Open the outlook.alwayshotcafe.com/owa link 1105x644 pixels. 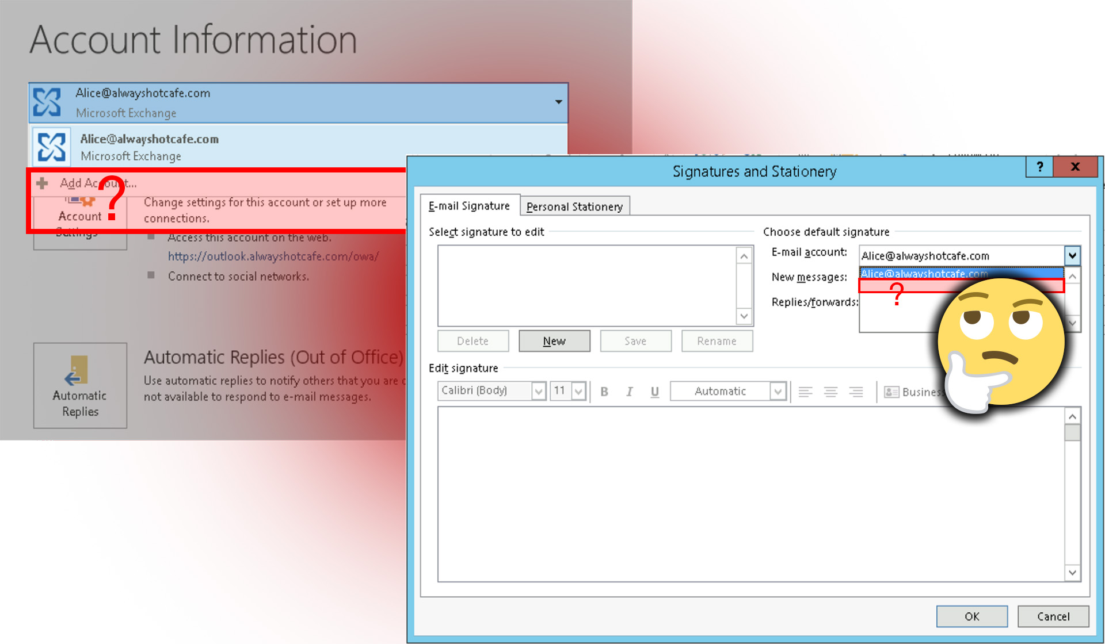273,256
